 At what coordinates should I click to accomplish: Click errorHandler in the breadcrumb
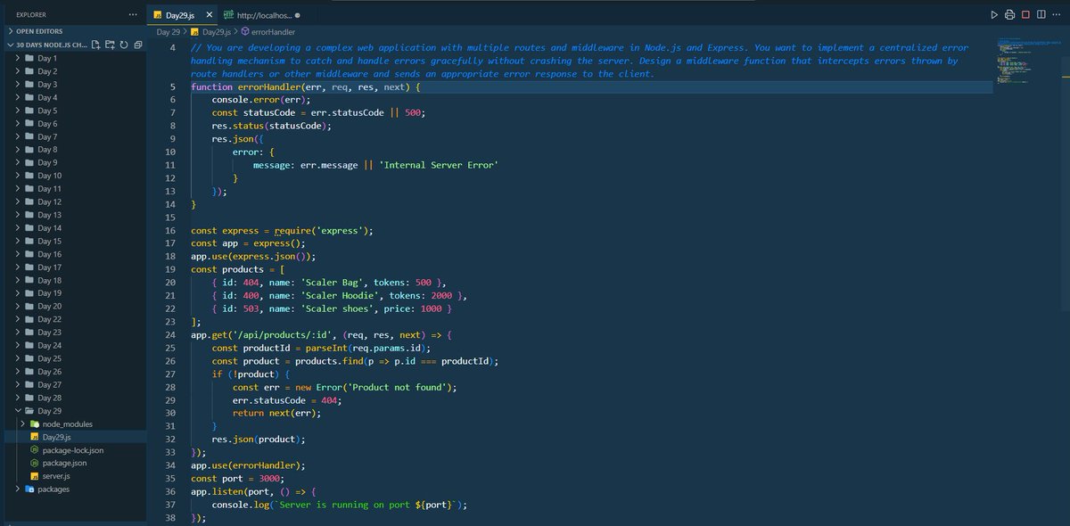[x=273, y=31]
